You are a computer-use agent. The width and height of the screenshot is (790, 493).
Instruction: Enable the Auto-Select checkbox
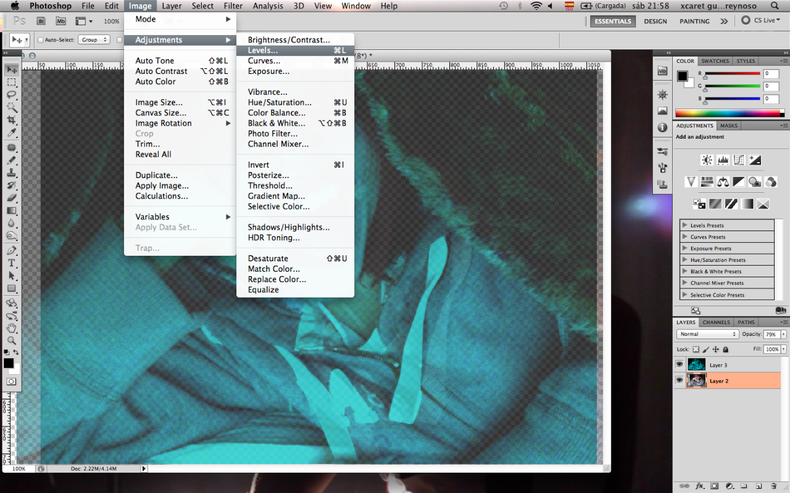click(x=41, y=40)
